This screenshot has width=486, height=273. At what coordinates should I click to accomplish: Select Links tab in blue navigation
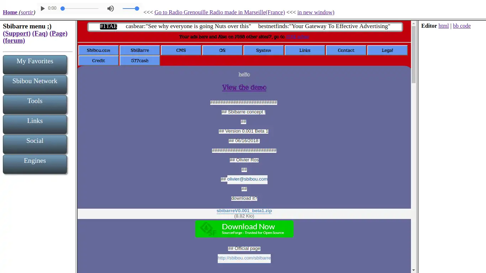305,50
